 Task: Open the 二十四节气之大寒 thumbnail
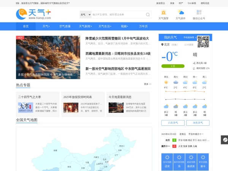coord(25,108)
